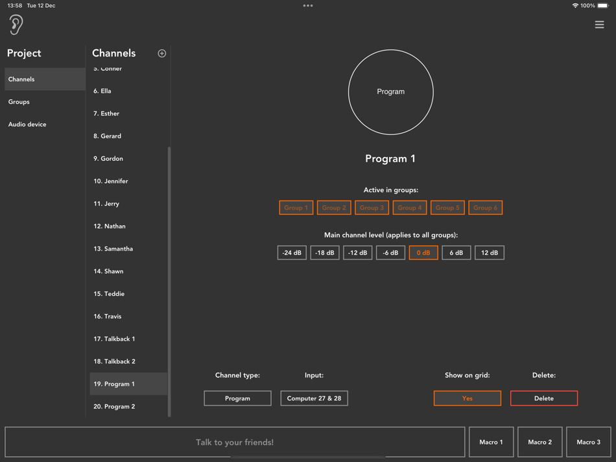Click the channel list scrollbar
Viewport: 616px width, 462px height.
tap(169, 282)
